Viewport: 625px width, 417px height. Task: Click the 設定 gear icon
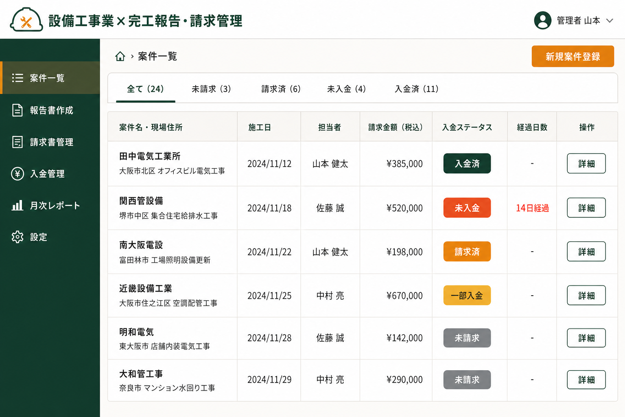[x=17, y=237]
